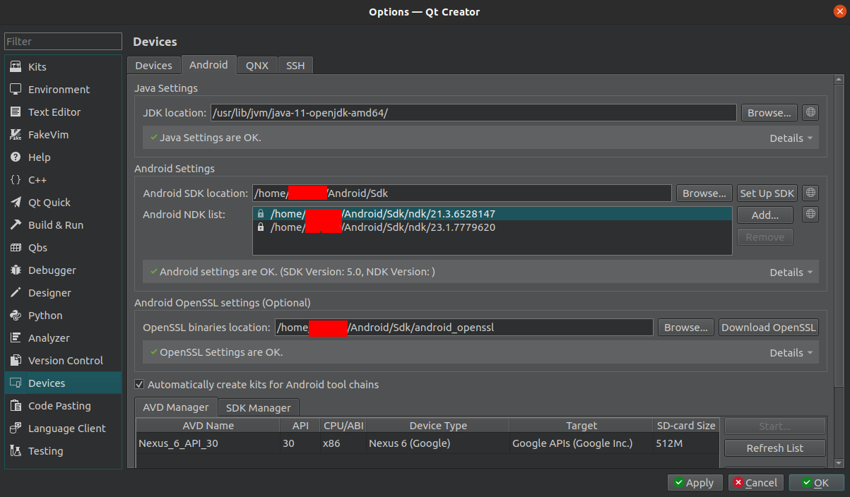Switch to the SDK Manager tab
The width and height of the screenshot is (850, 497).
tap(259, 407)
